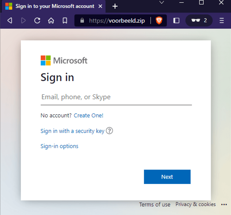Click the padlock site security icon
Screen dimensions: 231x215
click(x=82, y=21)
